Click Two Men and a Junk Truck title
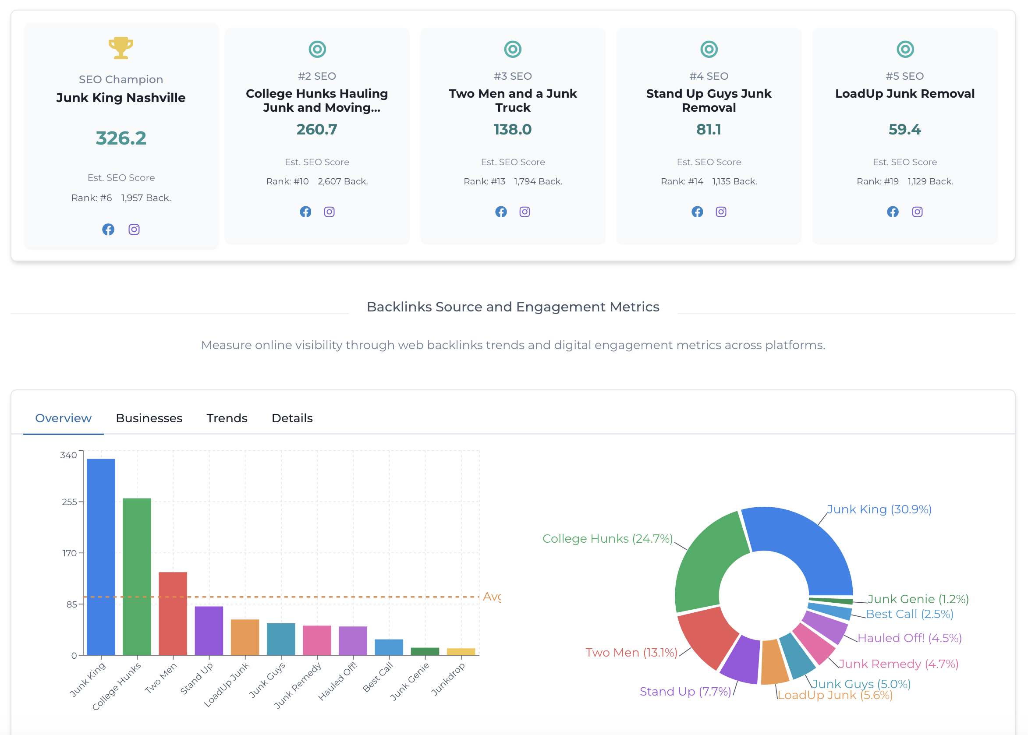The height and width of the screenshot is (735, 1028). point(513,100)
